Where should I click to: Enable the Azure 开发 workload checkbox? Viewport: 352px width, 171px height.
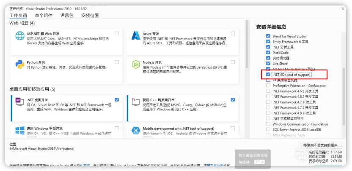pos(233,34)
